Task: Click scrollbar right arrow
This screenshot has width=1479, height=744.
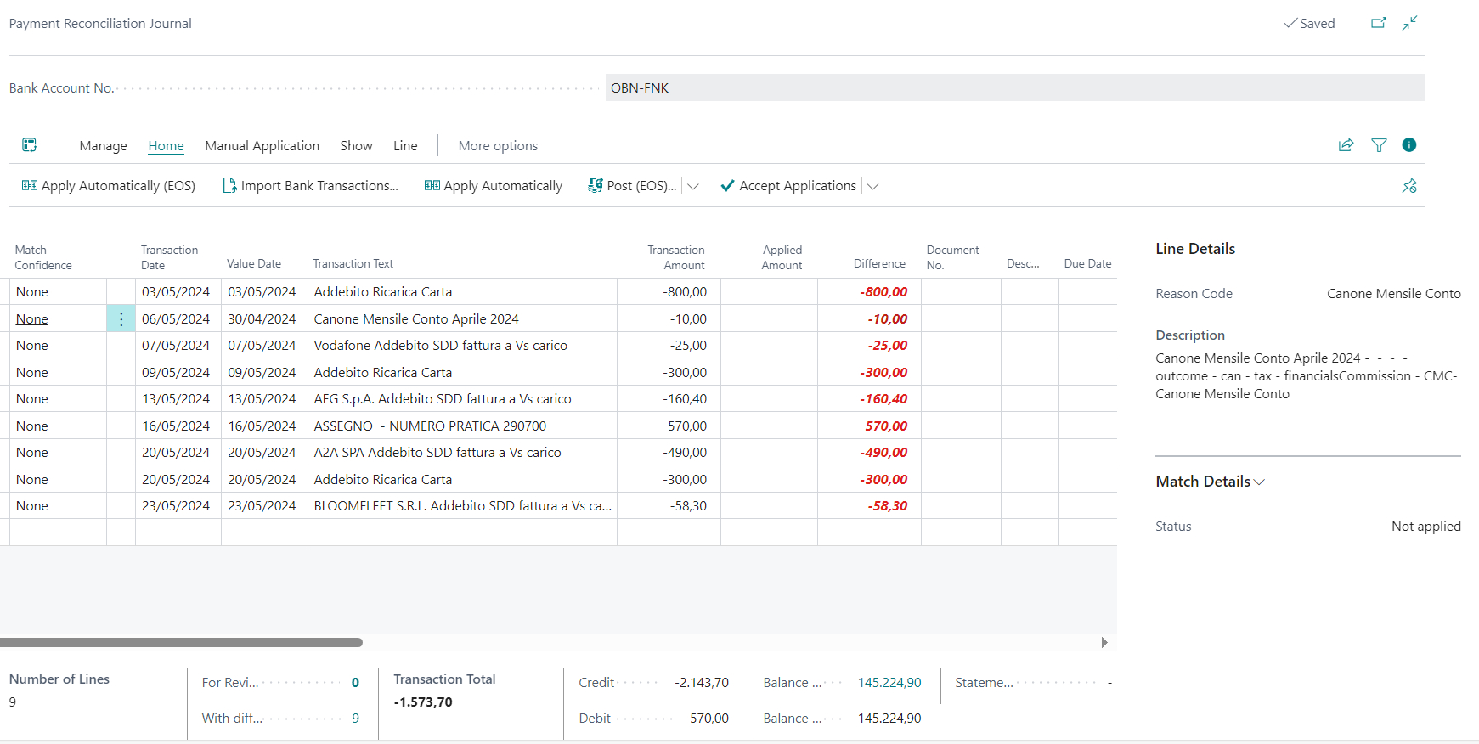Action: 1104,643
